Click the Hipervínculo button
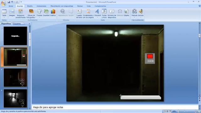Viewport: 201px width, 113px height. click(63, 13)
